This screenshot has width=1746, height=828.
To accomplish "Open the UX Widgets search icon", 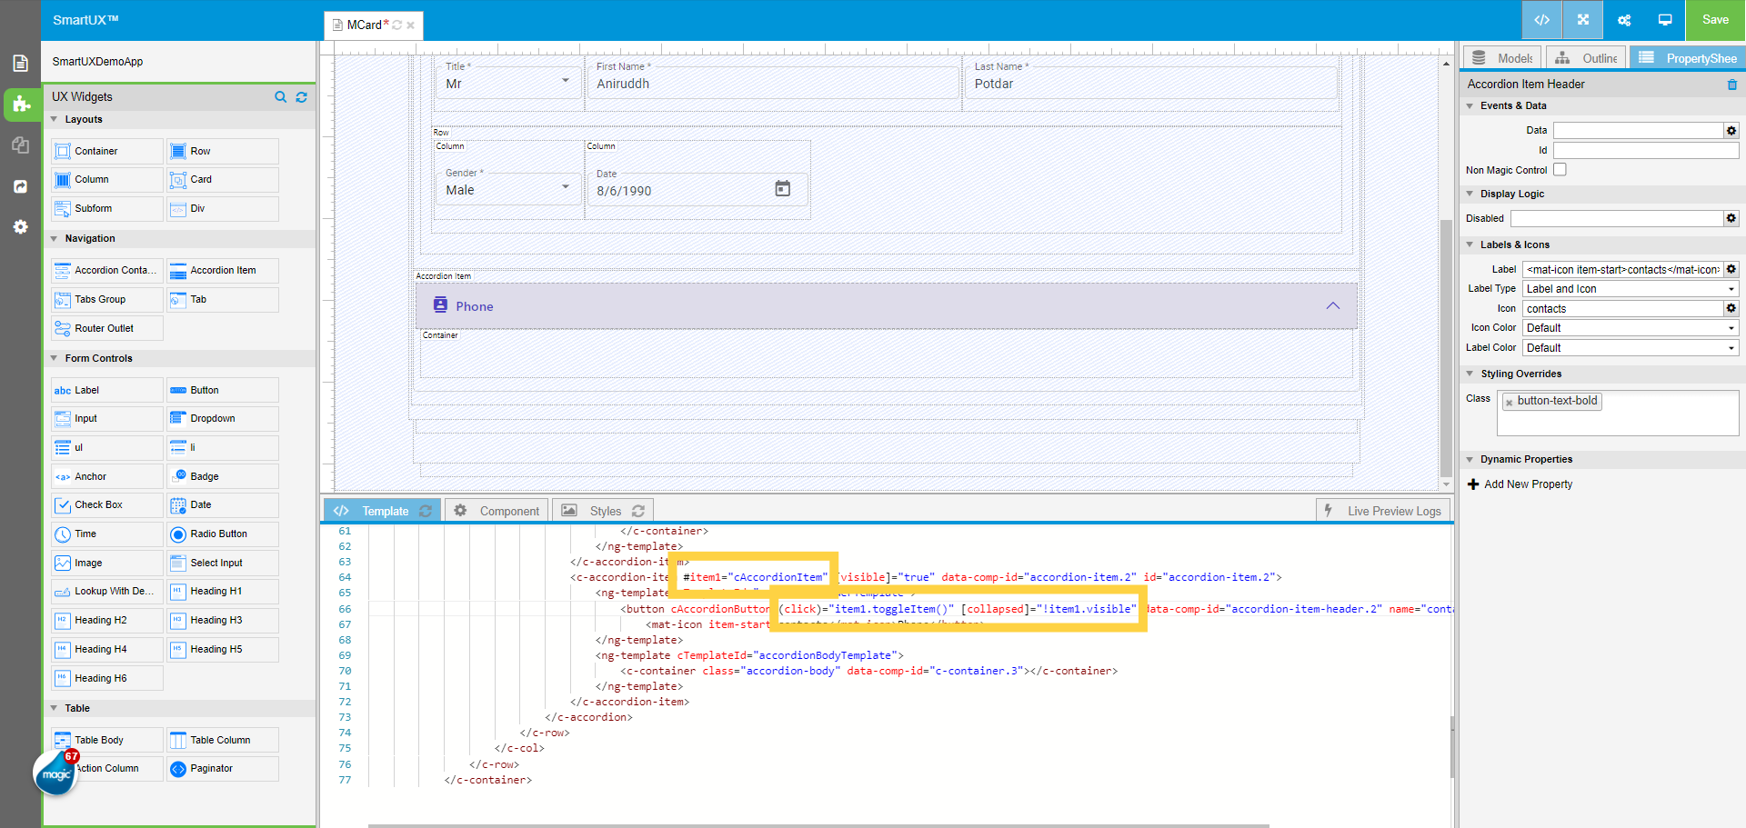I will [x=281, y=97].
